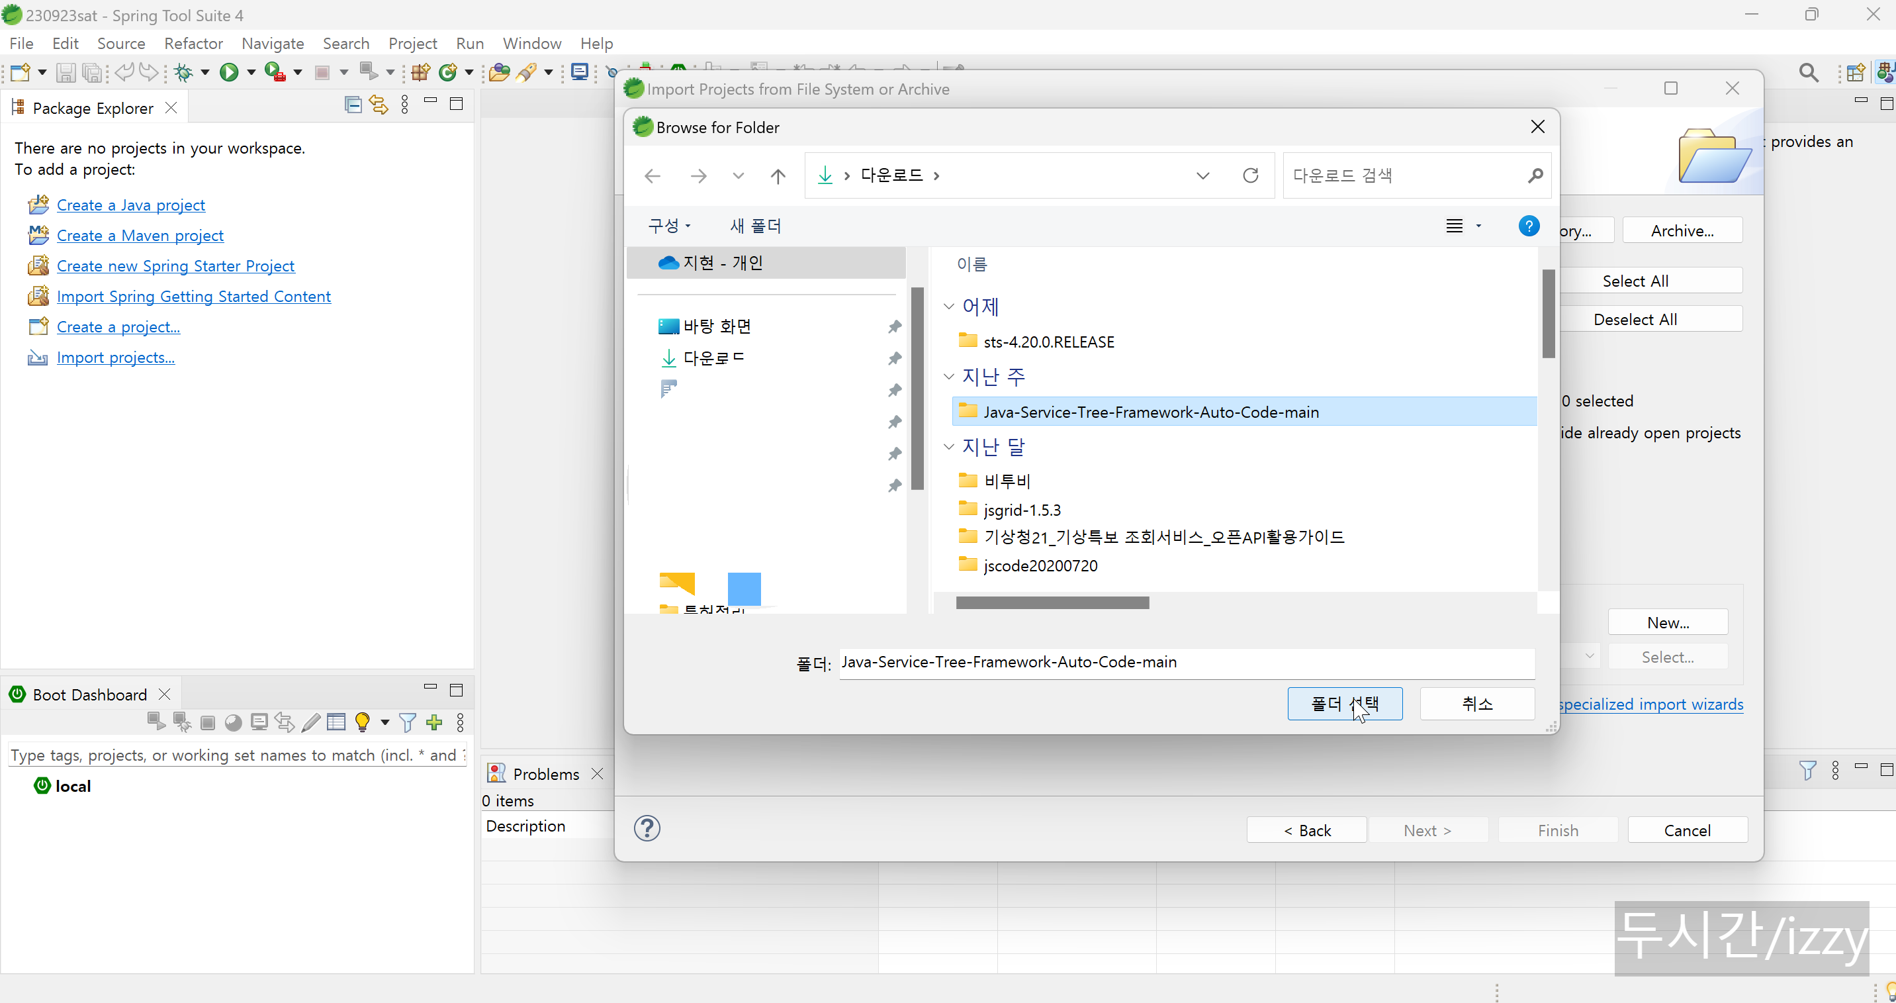Click the Save All toolbar icon

pyautogui.click(x=91, y=72)
